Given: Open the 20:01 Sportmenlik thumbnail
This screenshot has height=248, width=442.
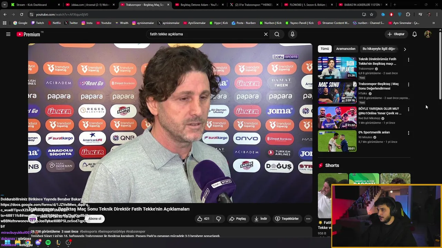Looking at the screenshot, I should point(337,141).
